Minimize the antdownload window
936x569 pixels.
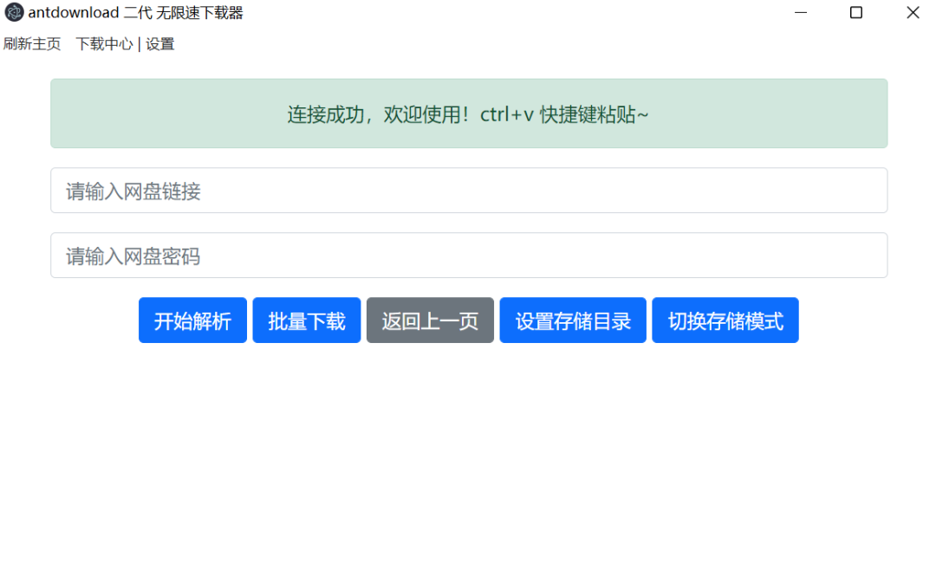(x=801, y=12)
